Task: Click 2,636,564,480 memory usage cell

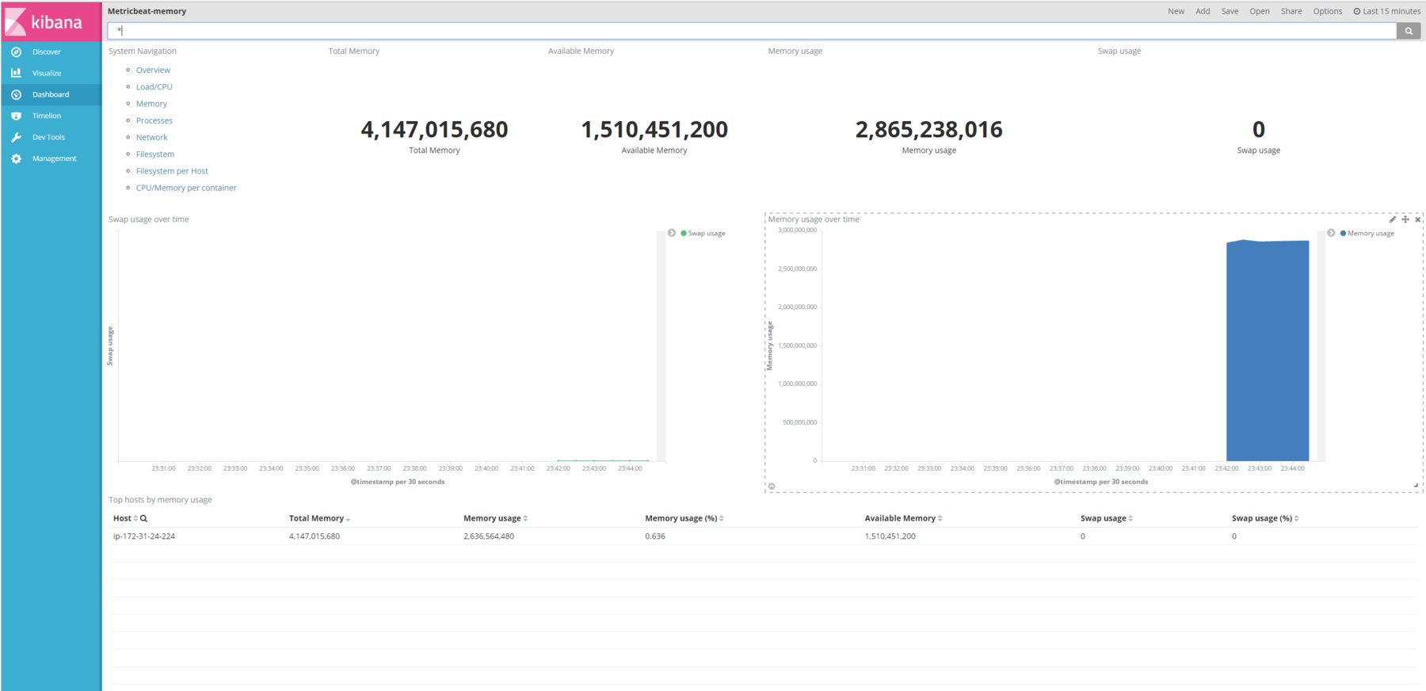Action: [x=489, y=536]
